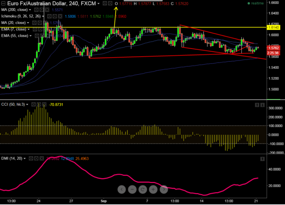
Task: Open the MA (20, close) dropdown arrow
Action: [x=28, y=23]
